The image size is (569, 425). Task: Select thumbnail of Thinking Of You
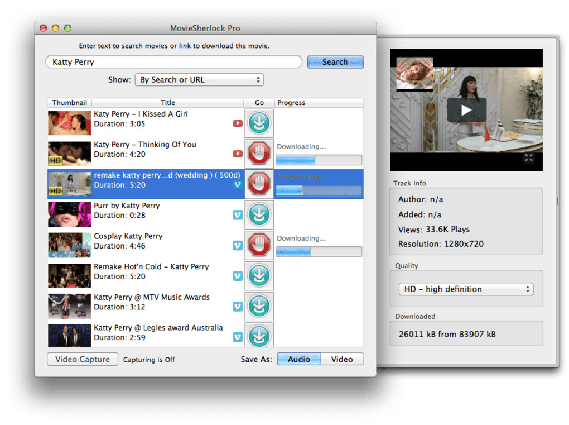(x=69, y=154)
